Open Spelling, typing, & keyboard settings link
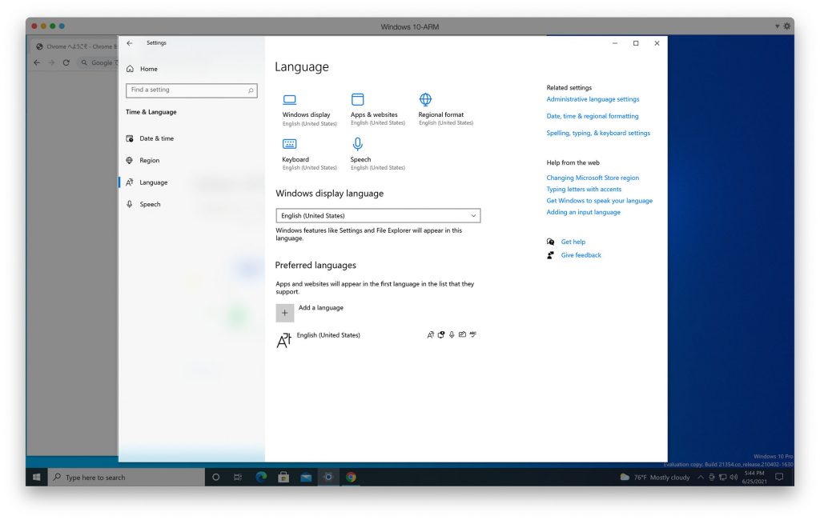This screenshot has height=520, width=820. pos(597,134)
